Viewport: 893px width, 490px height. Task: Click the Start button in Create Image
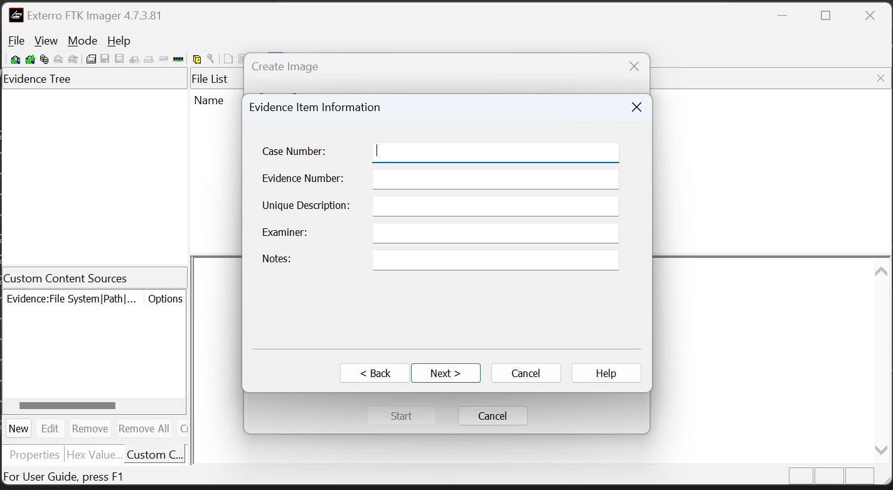[402, 416]
